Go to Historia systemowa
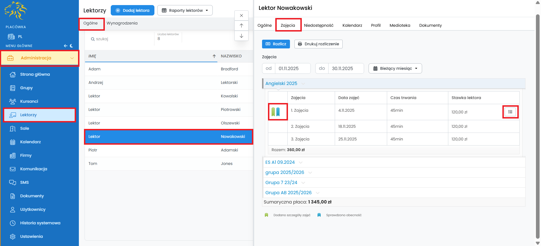Viewport: 541px width, 246px height. coord(40,223)
